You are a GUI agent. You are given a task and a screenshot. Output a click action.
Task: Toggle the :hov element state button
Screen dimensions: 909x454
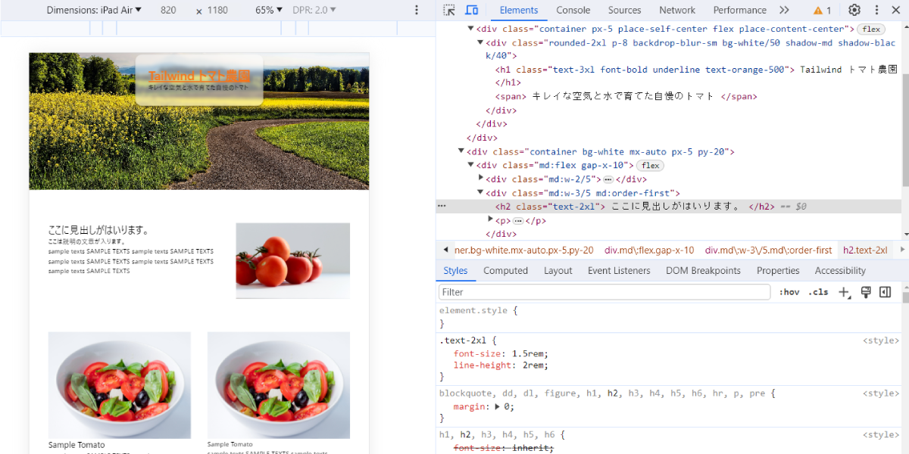[x=789, y=292]
